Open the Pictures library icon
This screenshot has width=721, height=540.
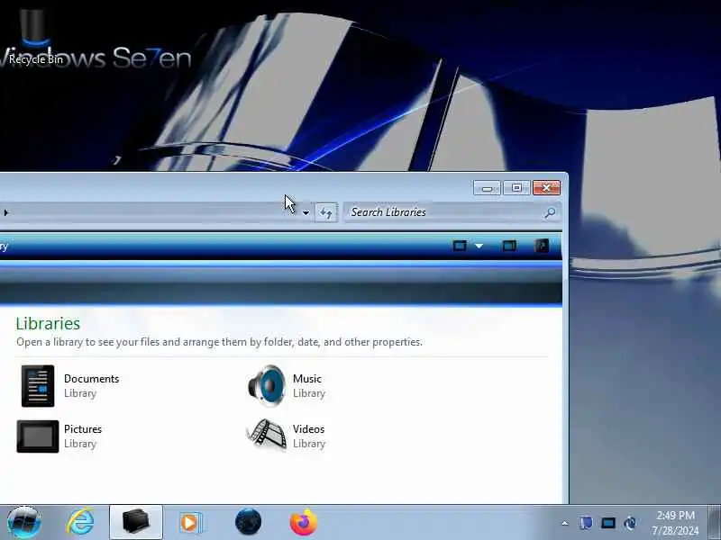click(38, 436)
